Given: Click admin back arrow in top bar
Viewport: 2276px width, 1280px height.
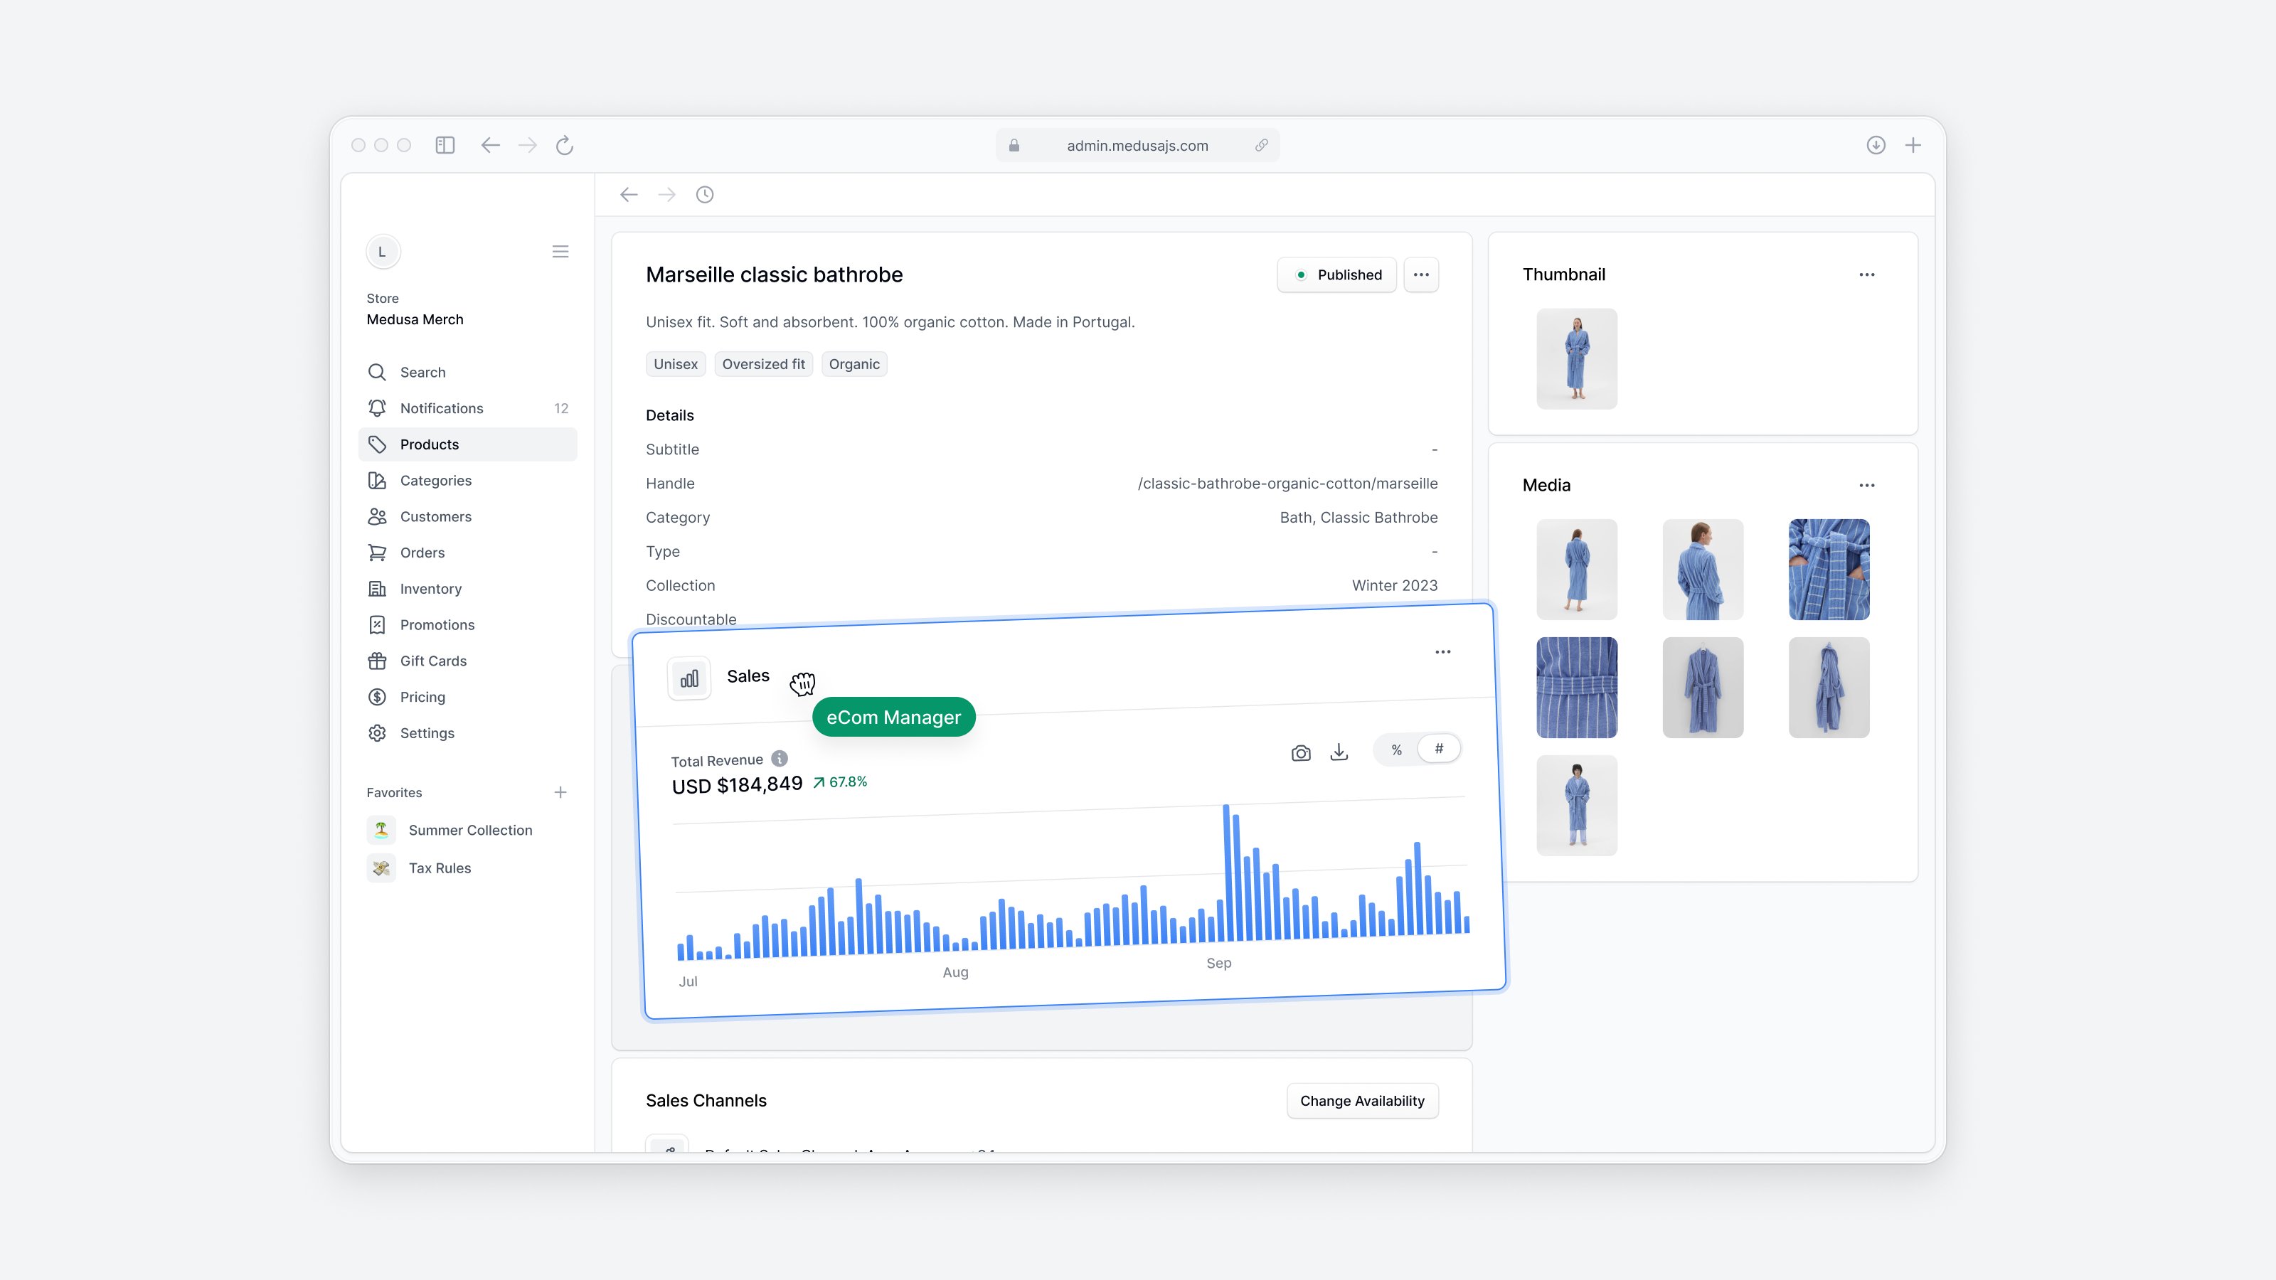Looking at the screenshot, I should point(629,194).
